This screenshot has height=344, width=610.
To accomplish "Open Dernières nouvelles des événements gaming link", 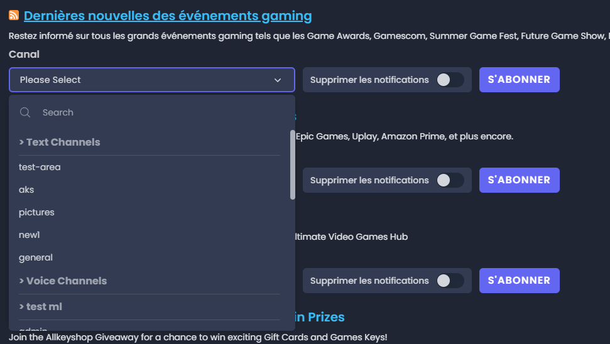I will (168, 16).
